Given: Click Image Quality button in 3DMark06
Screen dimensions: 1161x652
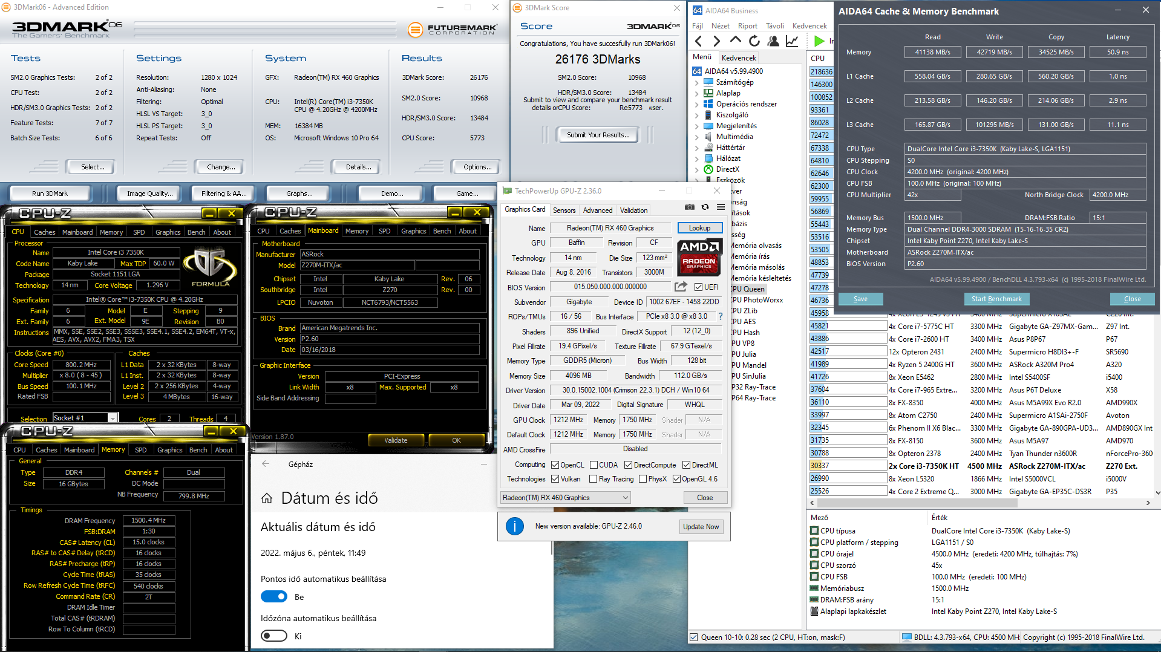Looking at the screenshot, I should click(149, 194).
